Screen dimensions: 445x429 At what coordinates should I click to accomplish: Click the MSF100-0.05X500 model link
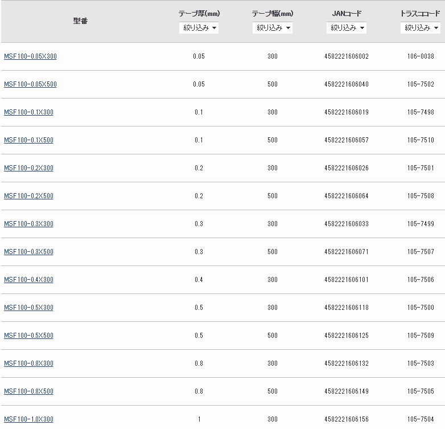(30, 84)
